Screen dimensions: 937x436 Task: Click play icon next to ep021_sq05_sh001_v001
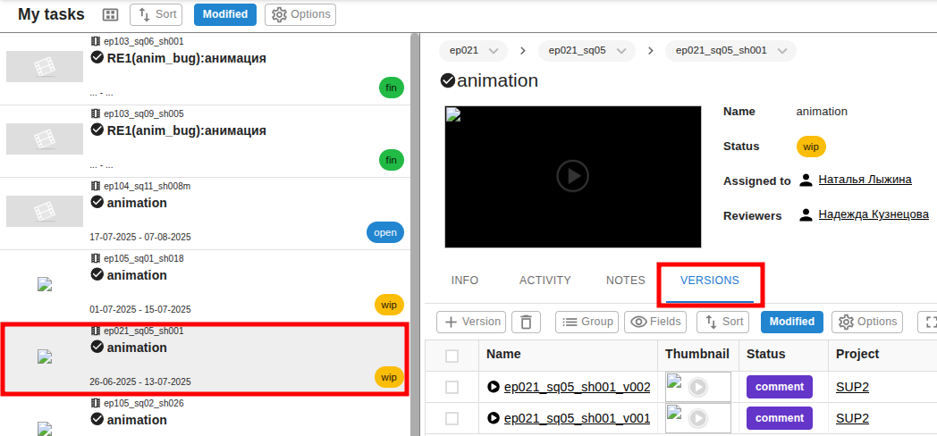493,418
